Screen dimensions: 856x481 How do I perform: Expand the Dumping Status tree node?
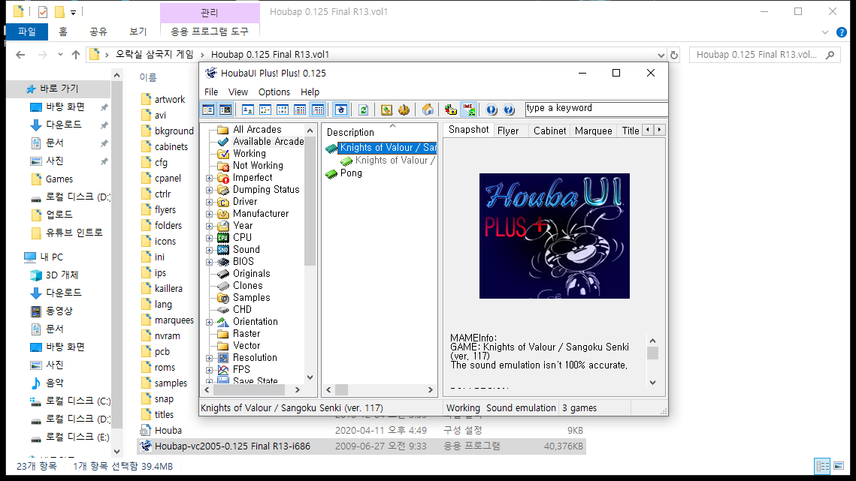coord(209,190)
